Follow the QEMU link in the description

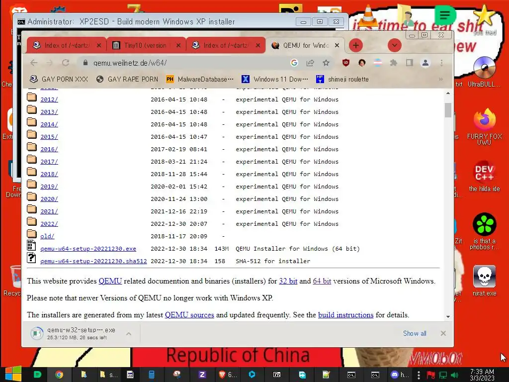tap(110, 281)
